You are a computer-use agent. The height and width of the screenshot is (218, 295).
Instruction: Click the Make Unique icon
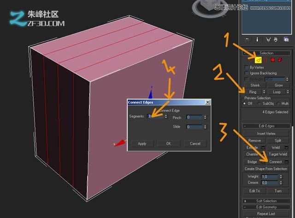tap(268, 40)
